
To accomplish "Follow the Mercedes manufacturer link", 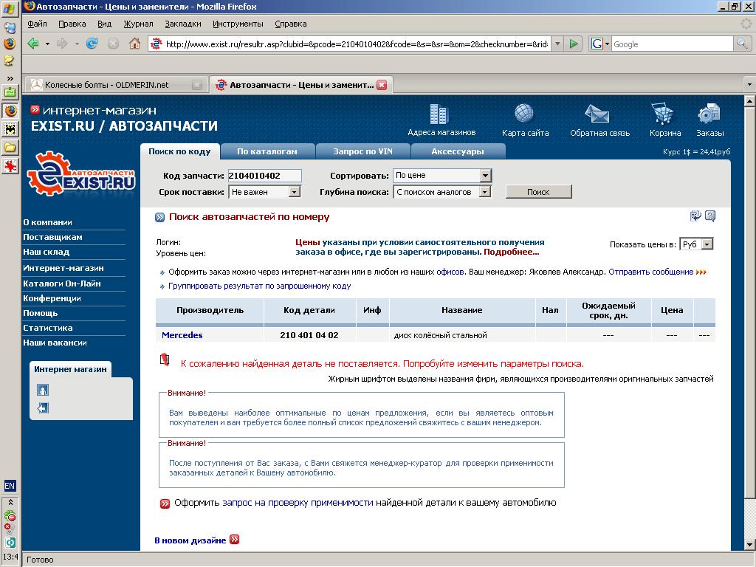I will tap(182, 335).
